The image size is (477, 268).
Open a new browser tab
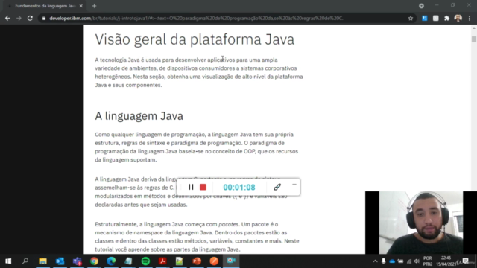tap(94, 6)
